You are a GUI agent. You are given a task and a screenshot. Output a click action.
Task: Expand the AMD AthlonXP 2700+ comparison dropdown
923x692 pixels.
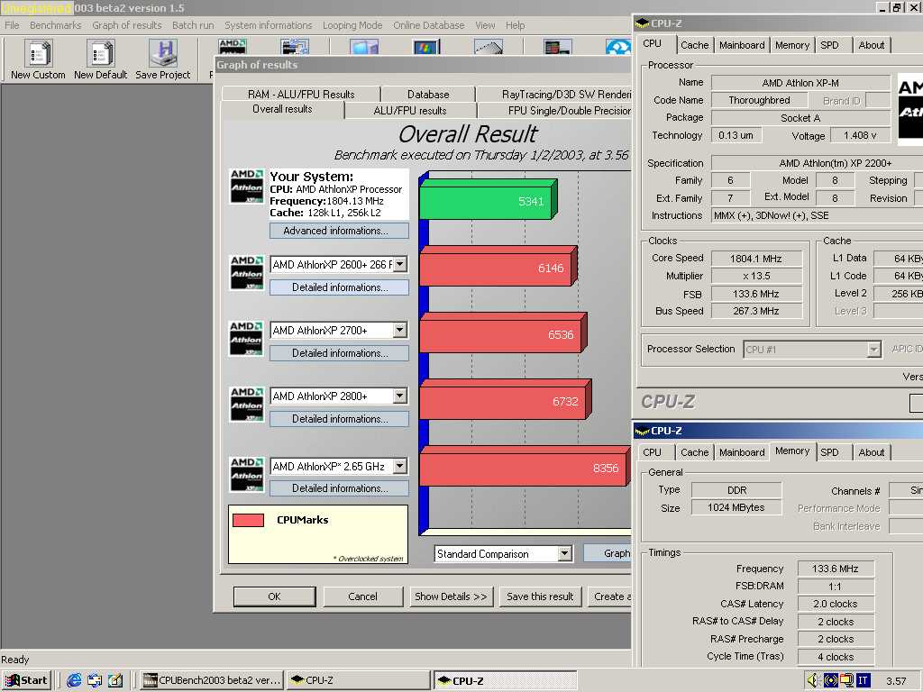399,330
